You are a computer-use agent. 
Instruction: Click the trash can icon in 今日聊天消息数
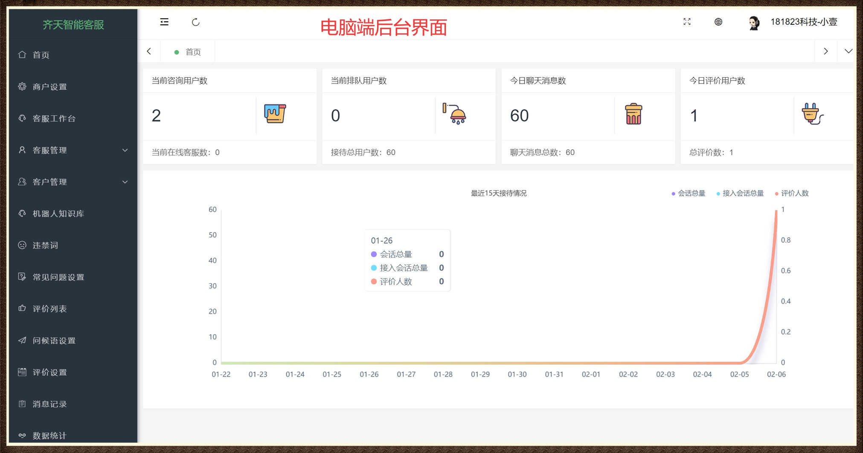coord(633,114)
